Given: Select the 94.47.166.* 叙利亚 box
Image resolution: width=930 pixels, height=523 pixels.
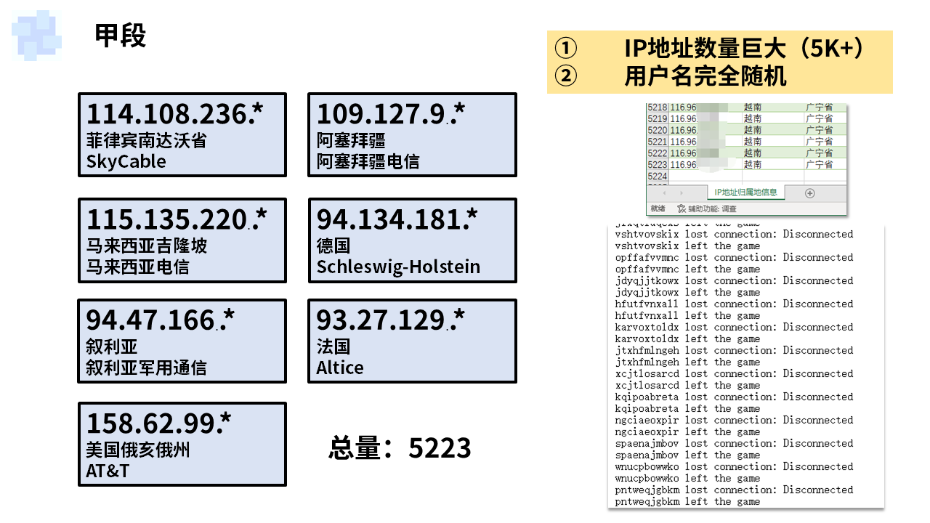Looking at the screenshot, I should 182,341.
